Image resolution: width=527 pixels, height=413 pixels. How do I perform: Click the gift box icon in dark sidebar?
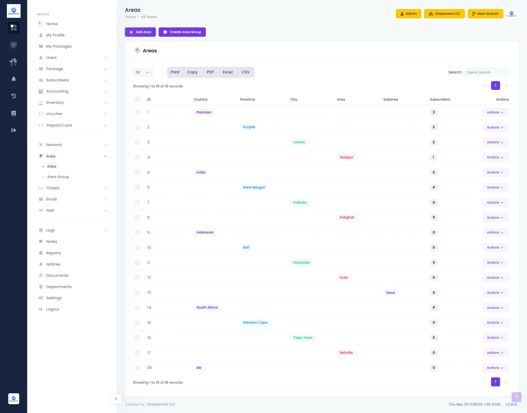(13, 62)
